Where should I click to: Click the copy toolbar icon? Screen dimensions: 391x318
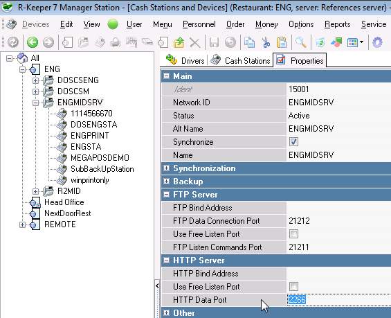point(249,42)
